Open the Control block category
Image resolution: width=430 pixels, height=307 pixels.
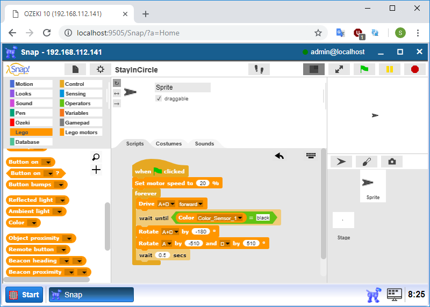pos(81,84)
